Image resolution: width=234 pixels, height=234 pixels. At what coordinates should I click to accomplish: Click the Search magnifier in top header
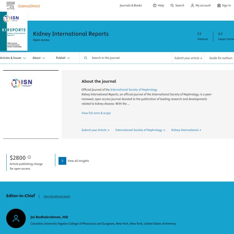pos(172,5)
